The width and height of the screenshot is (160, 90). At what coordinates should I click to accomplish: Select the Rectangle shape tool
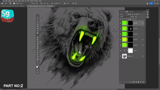pyautogui.click(x=37, y=57)
